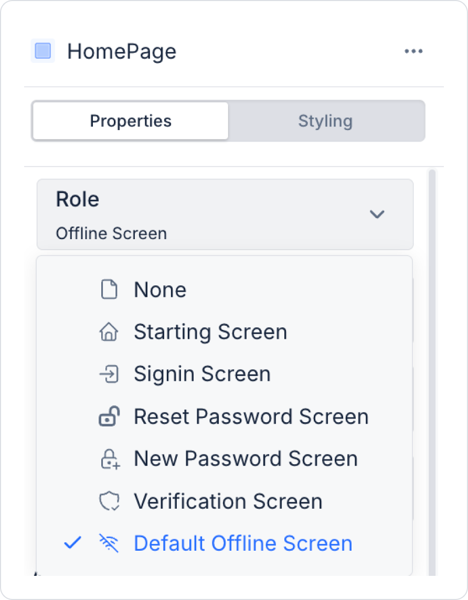Select None from the Role list
The width and height of the screenshot is (468, 600).
click(160, 290)
